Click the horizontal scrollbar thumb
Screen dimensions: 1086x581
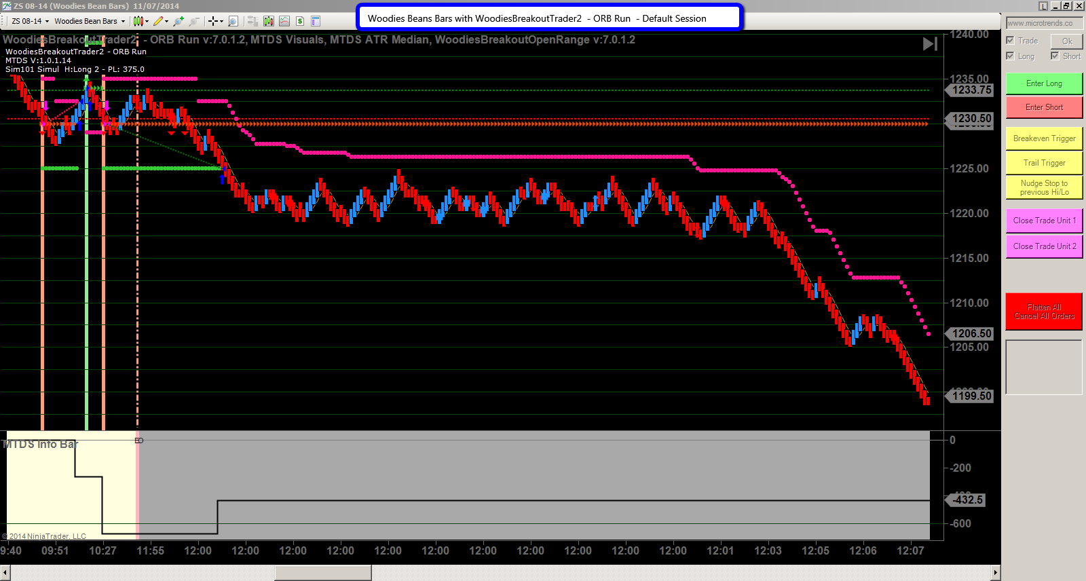click(322, 574)
